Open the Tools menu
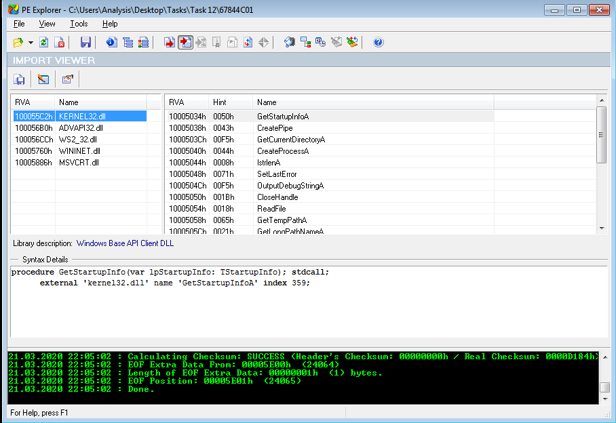The width and height of the screenshot is (616, 423). (79, 24)
